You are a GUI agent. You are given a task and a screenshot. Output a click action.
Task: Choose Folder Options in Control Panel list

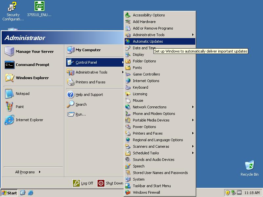[144, 61]
